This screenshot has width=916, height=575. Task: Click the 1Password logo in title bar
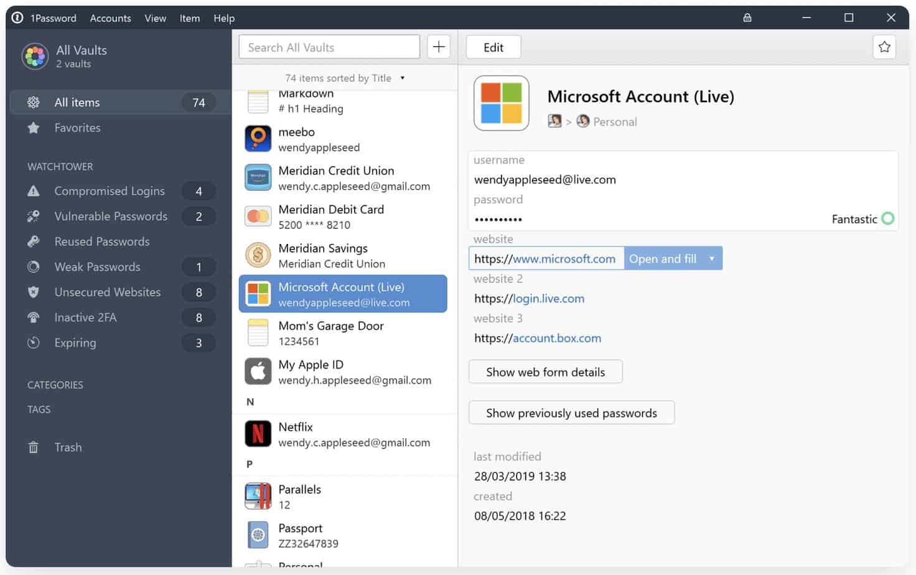pyautogui.click(x=17, y=18)
